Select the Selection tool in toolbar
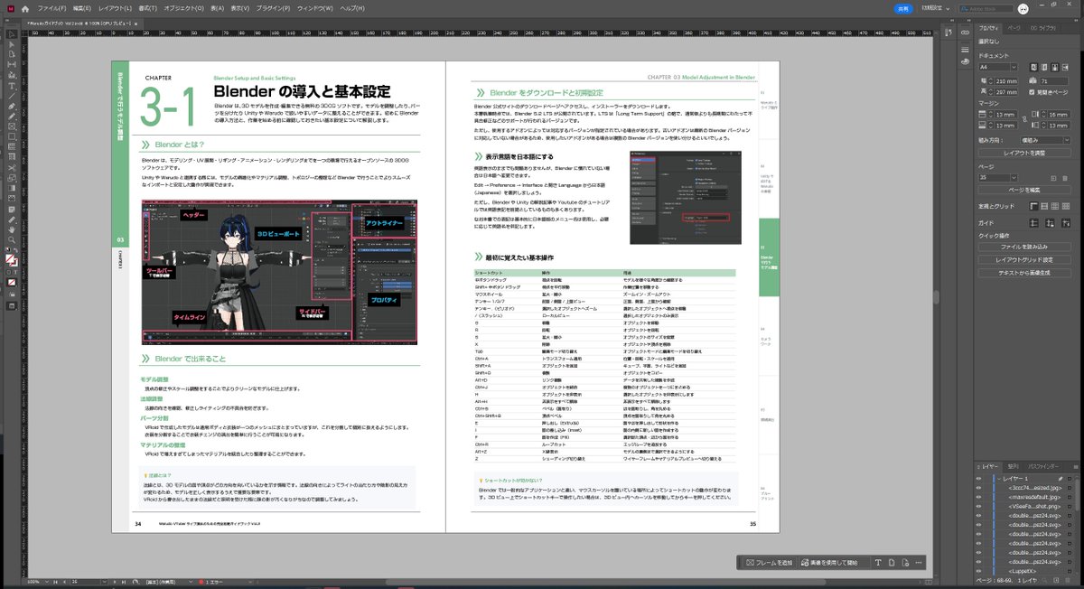Image resolution: width=1084 pixels, height=589 pixels. [x=13, y=33]
